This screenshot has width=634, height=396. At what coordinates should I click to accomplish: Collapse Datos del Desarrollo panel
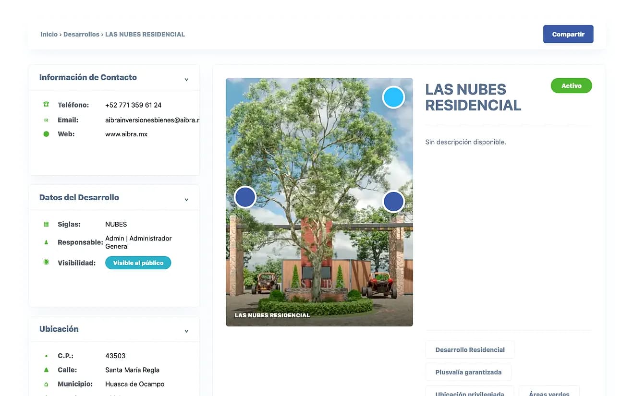tap(186, 199)
